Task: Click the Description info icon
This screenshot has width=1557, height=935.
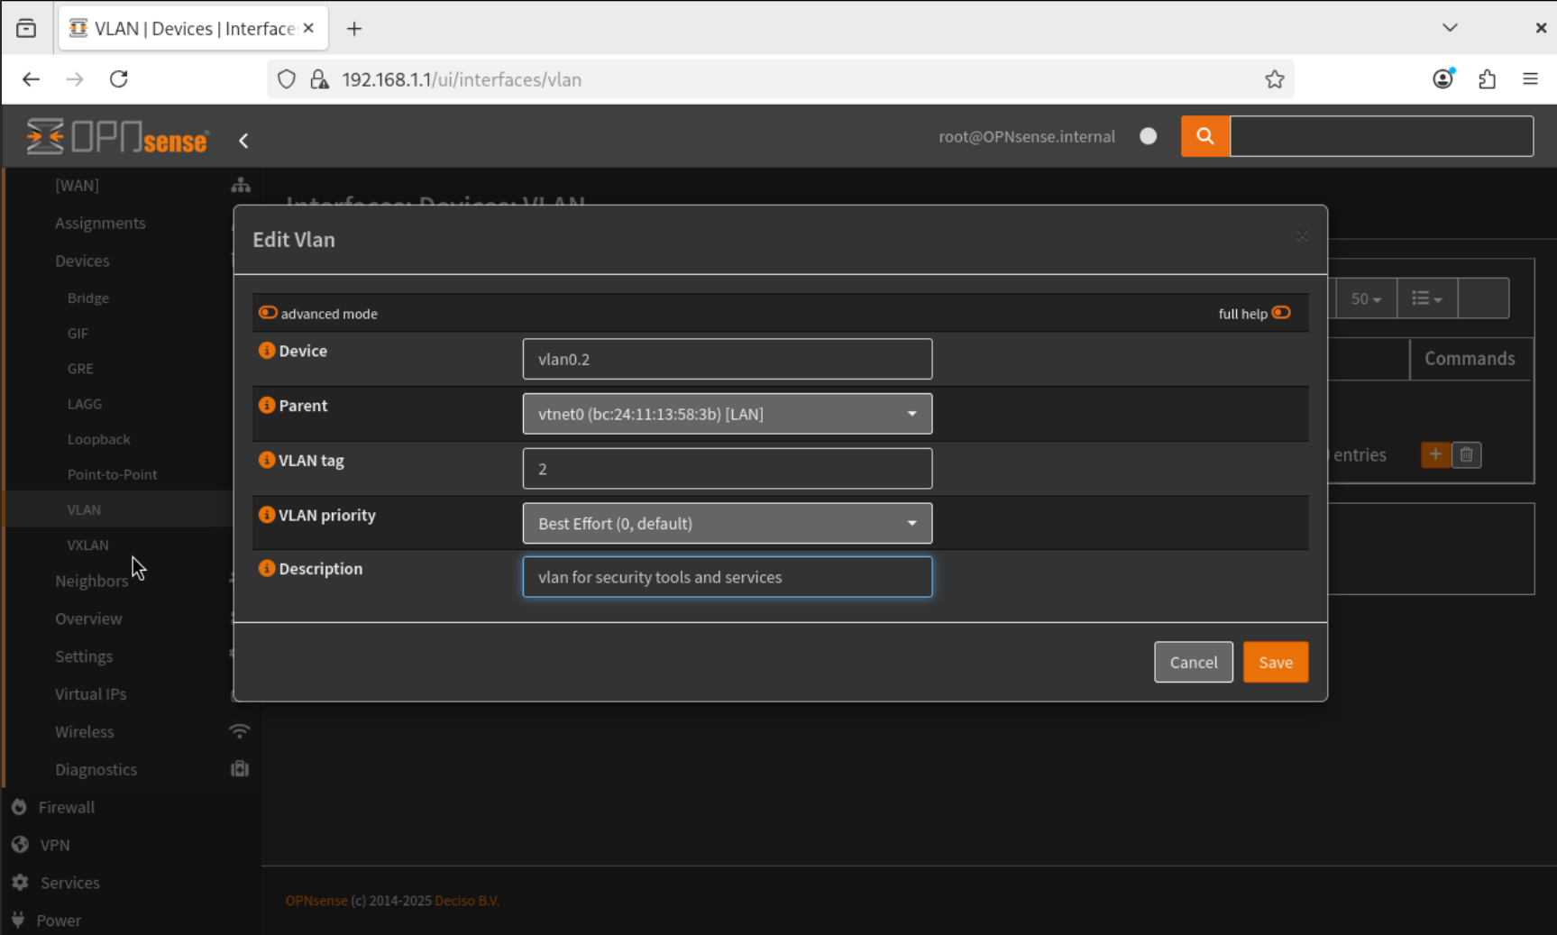Action: (x=266, y=568)
